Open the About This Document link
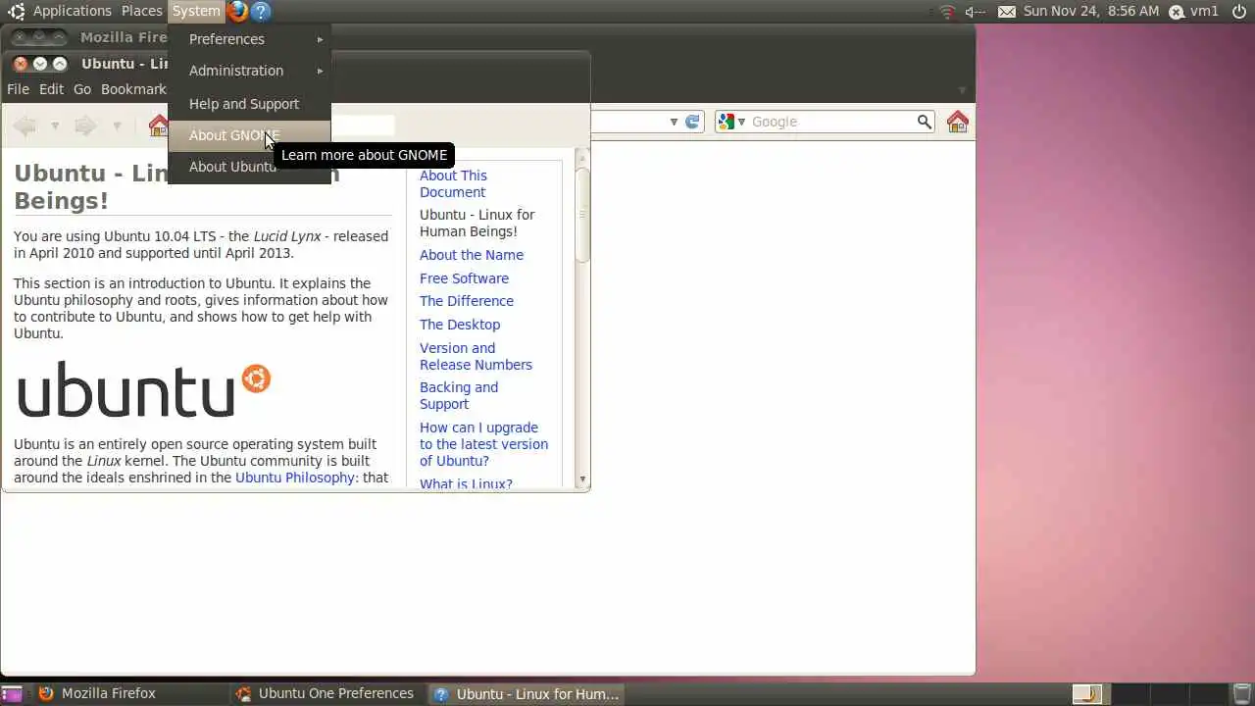The image size is (1255, 706). (x=453, y=184)
